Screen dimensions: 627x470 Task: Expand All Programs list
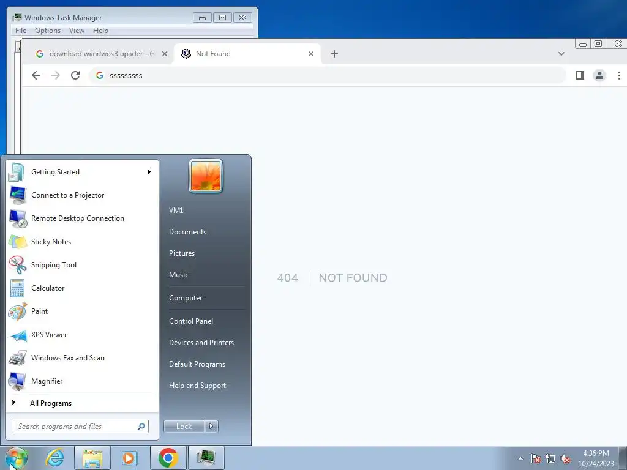[81, 403]
